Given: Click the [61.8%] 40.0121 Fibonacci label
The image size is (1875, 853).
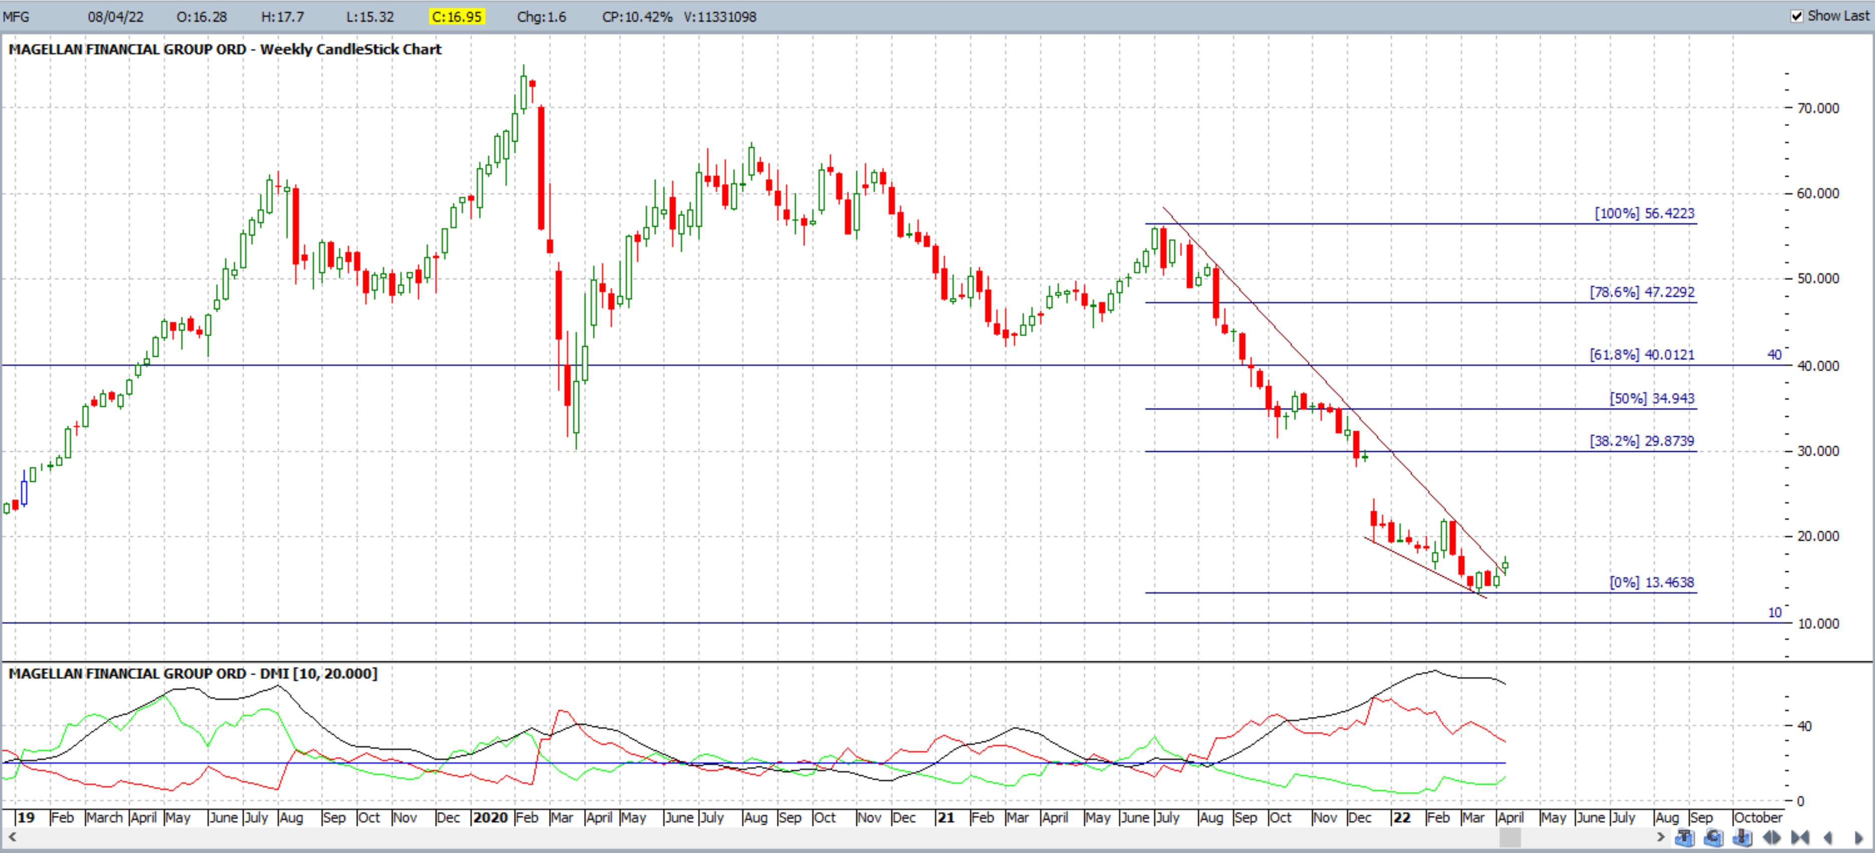Looking at the screenshot, I should point(1641,355).
